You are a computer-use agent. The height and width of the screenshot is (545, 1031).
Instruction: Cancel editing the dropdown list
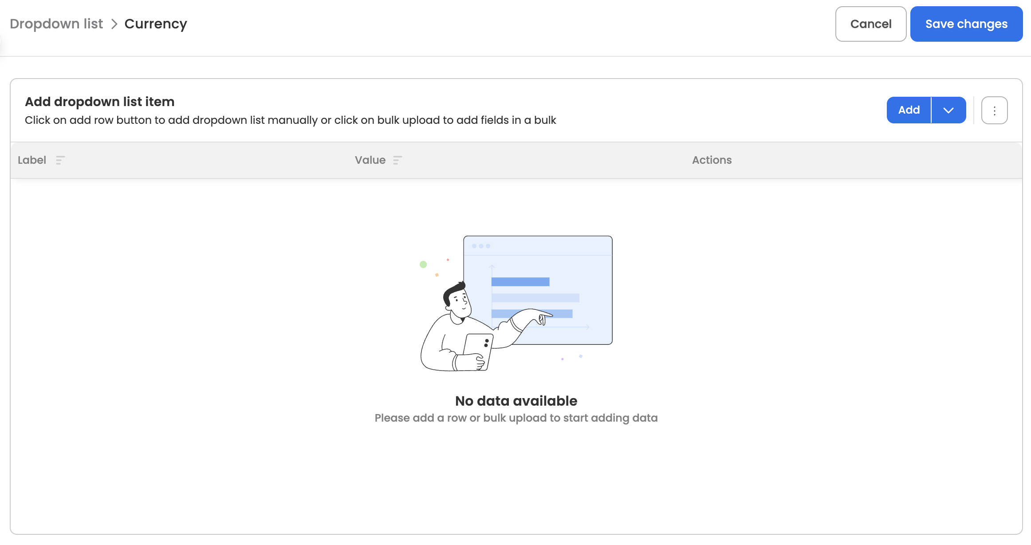pyautogui.click(x=870, y=24)
